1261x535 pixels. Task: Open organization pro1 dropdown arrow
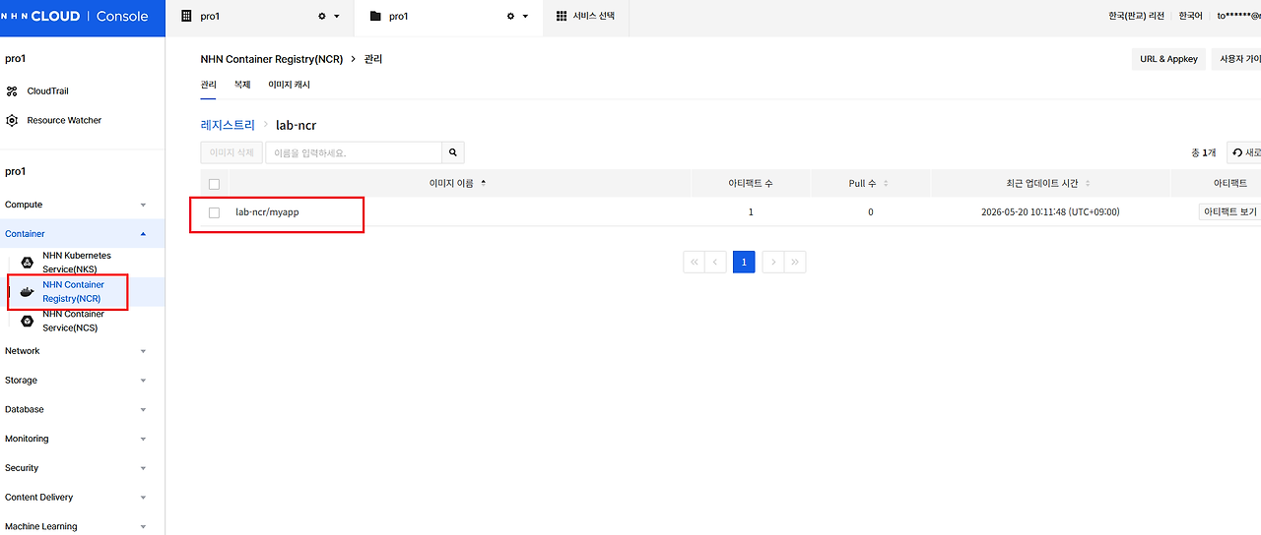pyautogui.click(x=337, y=17)
